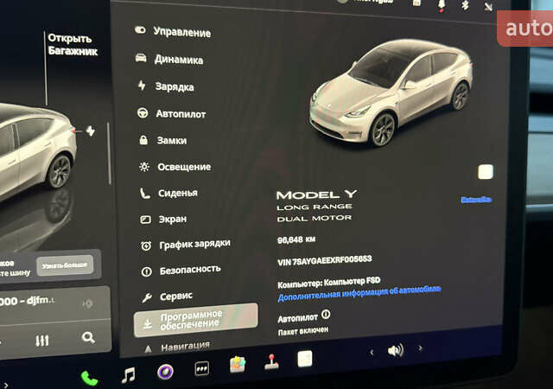Click the signal status icon at top right
This screenshot has height=389, width=553.
(x=488, y=6)
